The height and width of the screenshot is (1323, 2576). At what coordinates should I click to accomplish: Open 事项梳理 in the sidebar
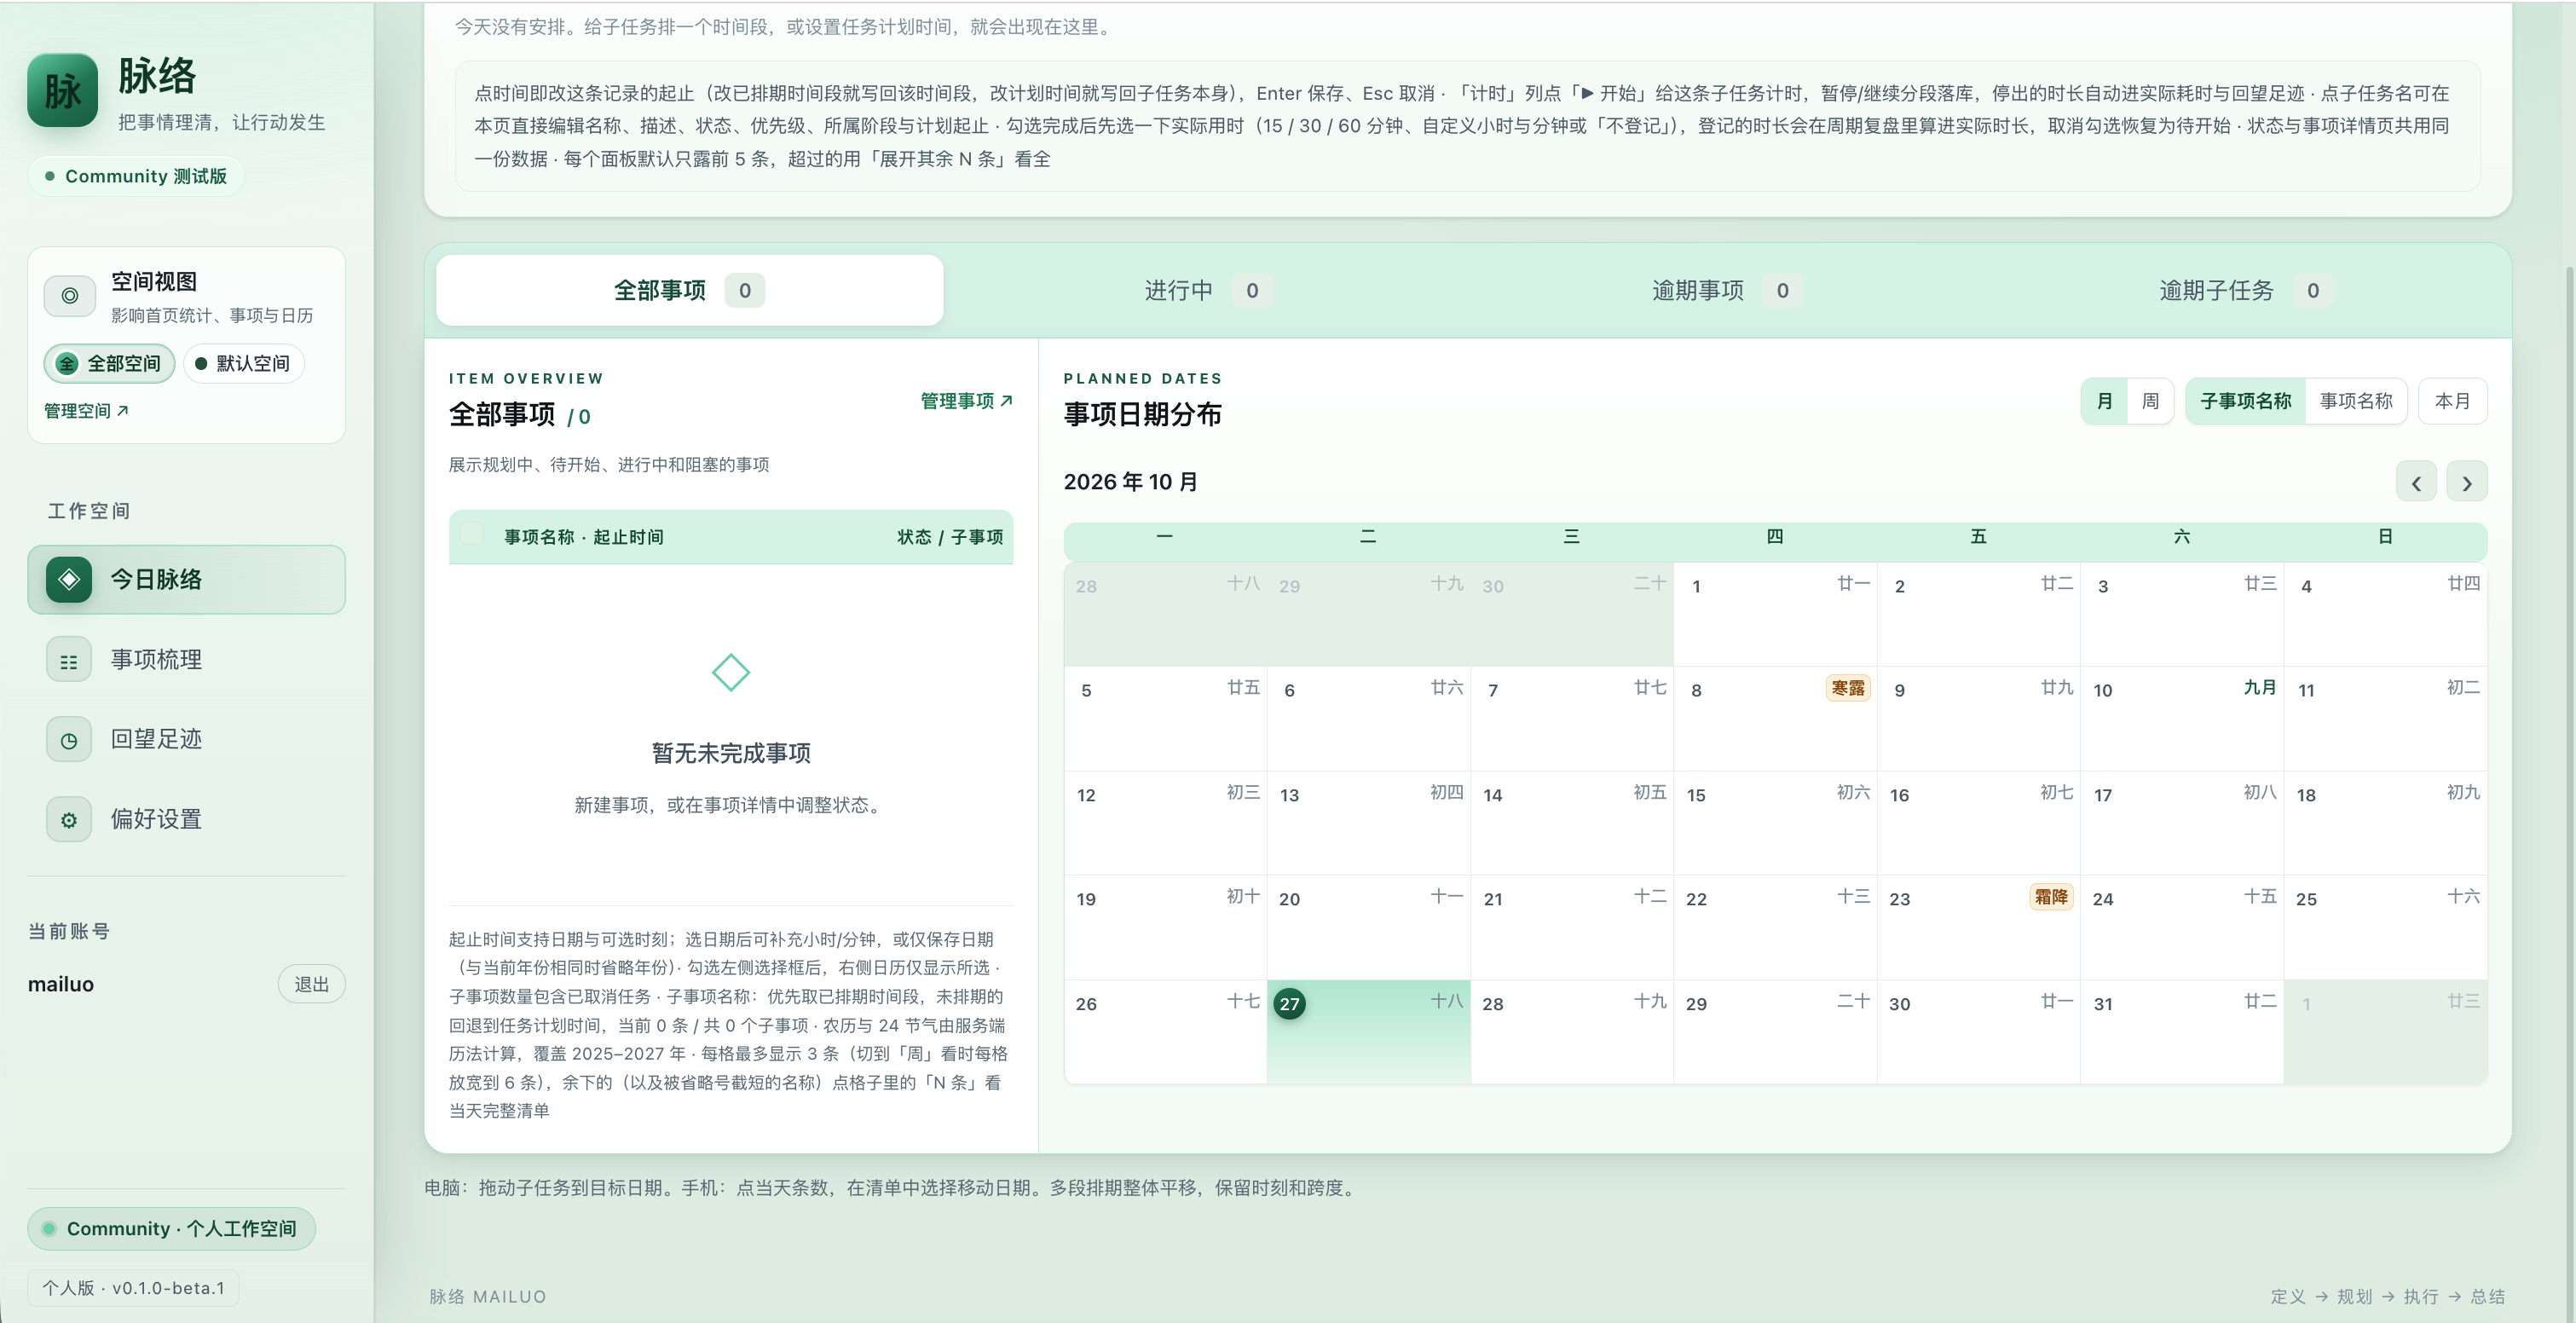187,660
